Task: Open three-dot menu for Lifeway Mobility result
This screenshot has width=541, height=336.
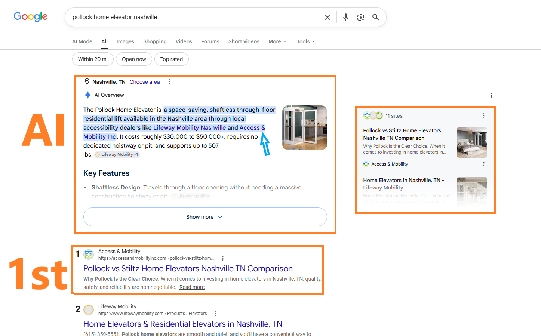Action: click(x=215, y=314)
